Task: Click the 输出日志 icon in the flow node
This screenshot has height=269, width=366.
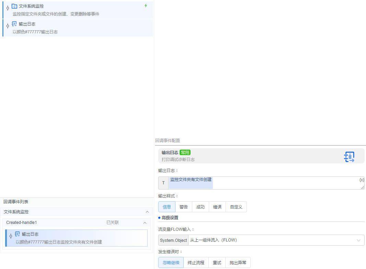Action: click(13, 23)
